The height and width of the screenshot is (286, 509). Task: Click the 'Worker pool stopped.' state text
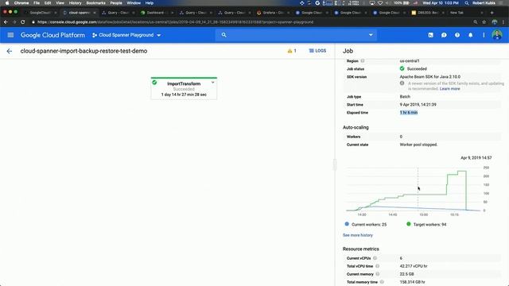(x=418, y=145)
